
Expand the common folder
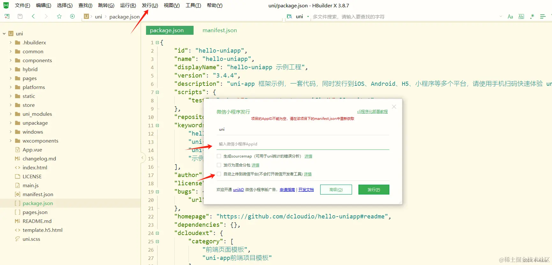(x=11, y=51)
